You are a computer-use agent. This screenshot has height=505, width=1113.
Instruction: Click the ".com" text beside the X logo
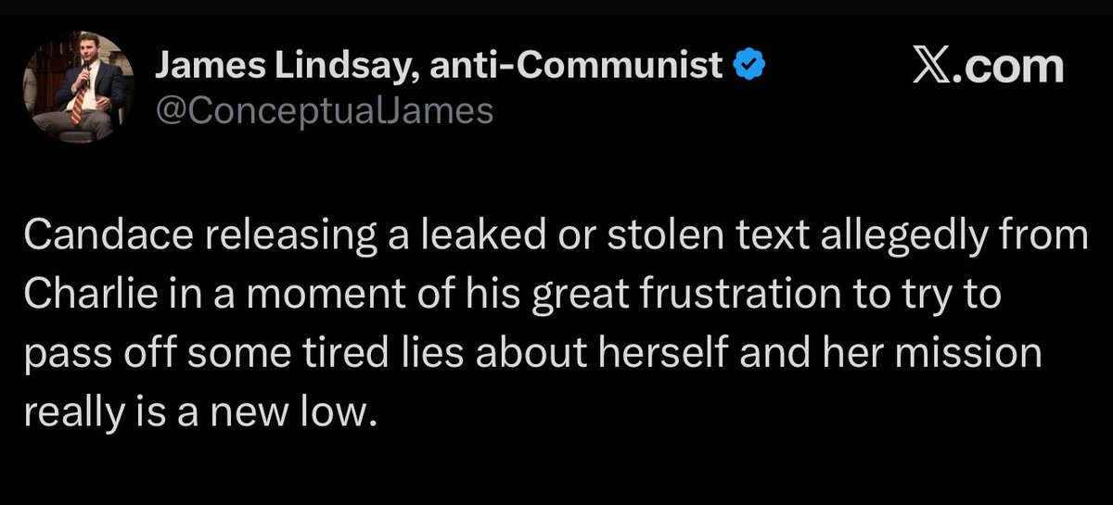(x=1013, y=67)
